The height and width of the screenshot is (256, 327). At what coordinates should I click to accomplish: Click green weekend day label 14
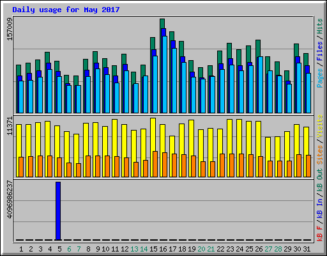point(144,249)
